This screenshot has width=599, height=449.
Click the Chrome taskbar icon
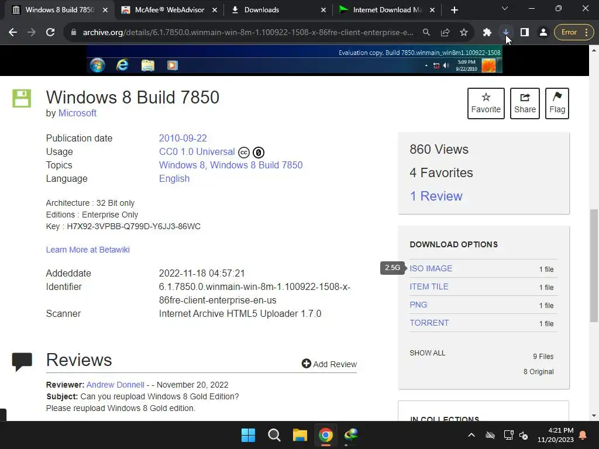(325, 435)
